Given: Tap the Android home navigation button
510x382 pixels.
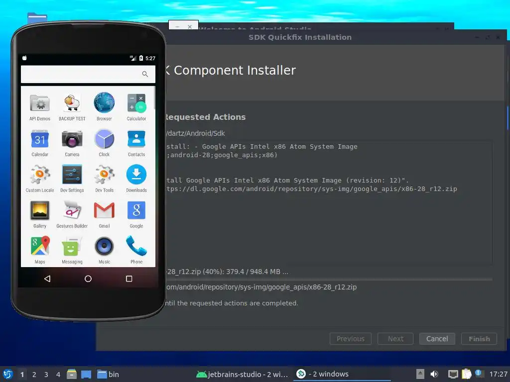Looking at the screenshot, I should [x=88, y=279].
